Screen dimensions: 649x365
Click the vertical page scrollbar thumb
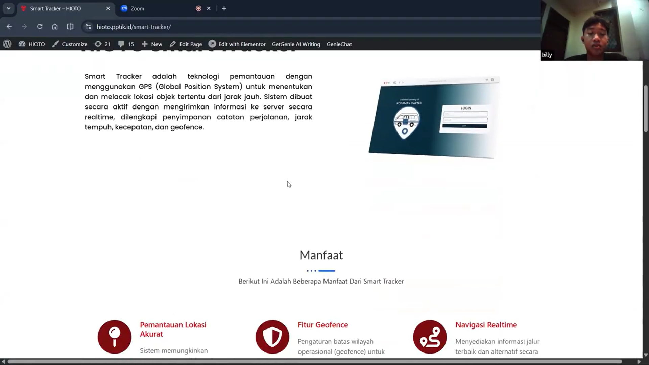click(645, 108)
